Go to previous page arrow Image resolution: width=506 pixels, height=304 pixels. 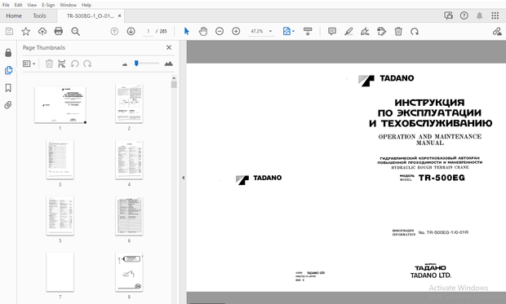[114, 31]
